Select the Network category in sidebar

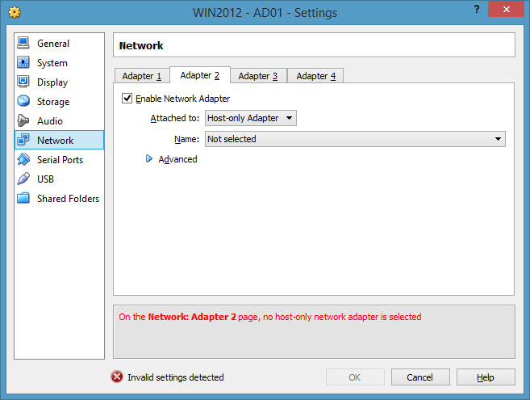pos(55,141)
